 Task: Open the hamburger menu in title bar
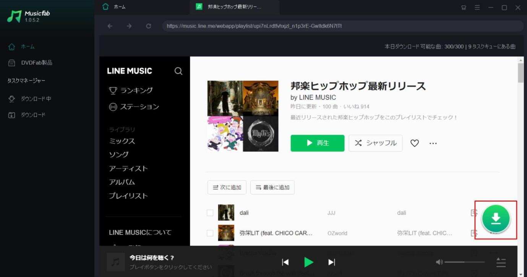point(477,7)
